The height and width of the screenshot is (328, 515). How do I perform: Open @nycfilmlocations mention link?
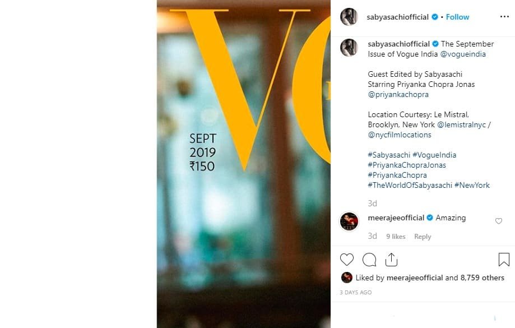(400, 135)
